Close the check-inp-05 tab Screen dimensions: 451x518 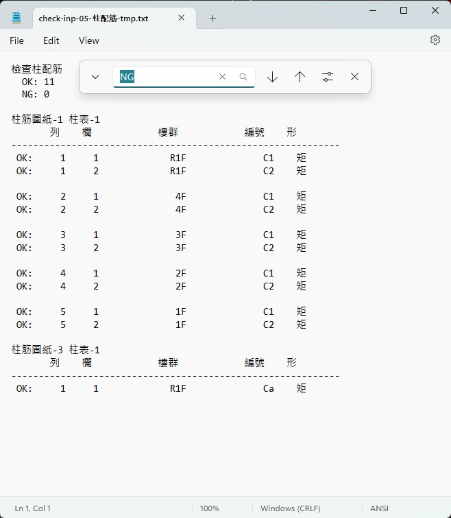[181, 18]
